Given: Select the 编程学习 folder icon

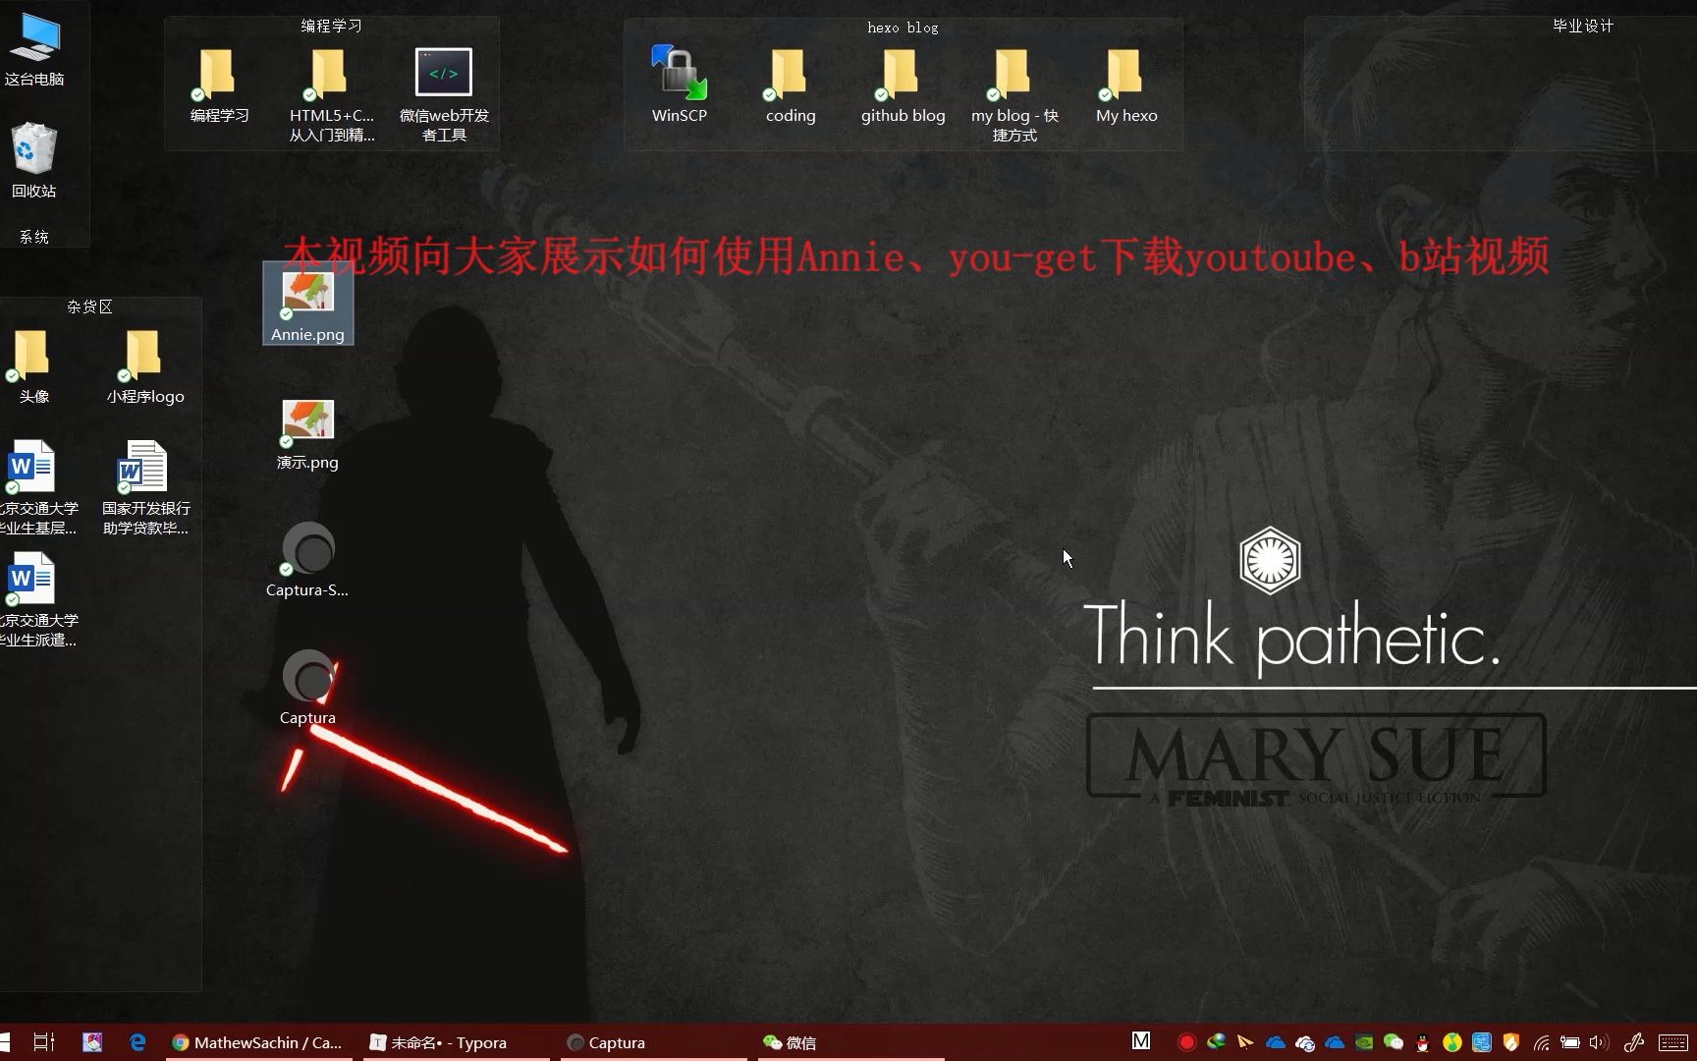Looking at the screenshot, I should [219, 86].
